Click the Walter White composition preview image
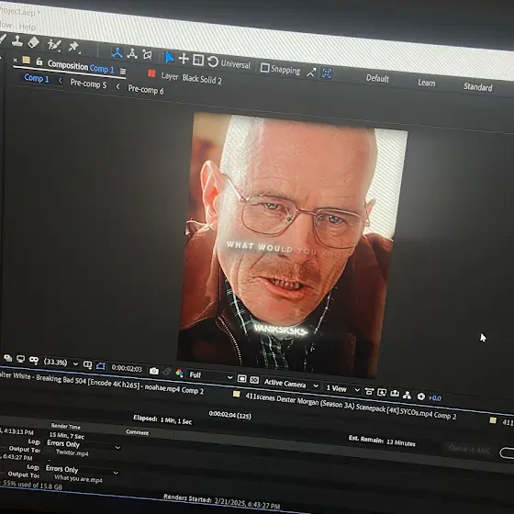The image size is (514, 514). click(292, 245)
